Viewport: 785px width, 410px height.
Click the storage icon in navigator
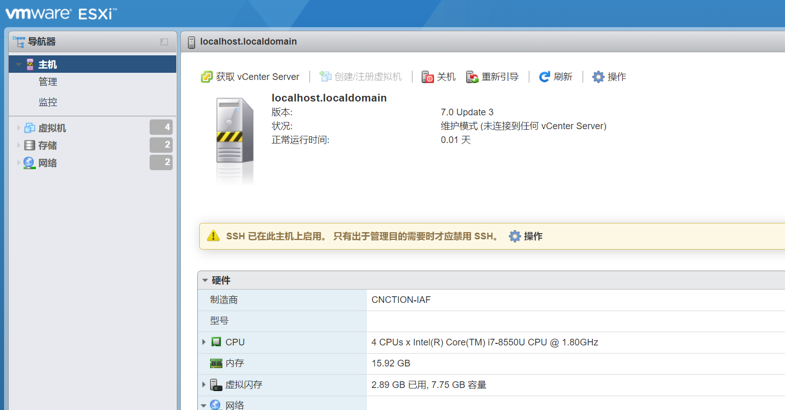coord(30,146)
